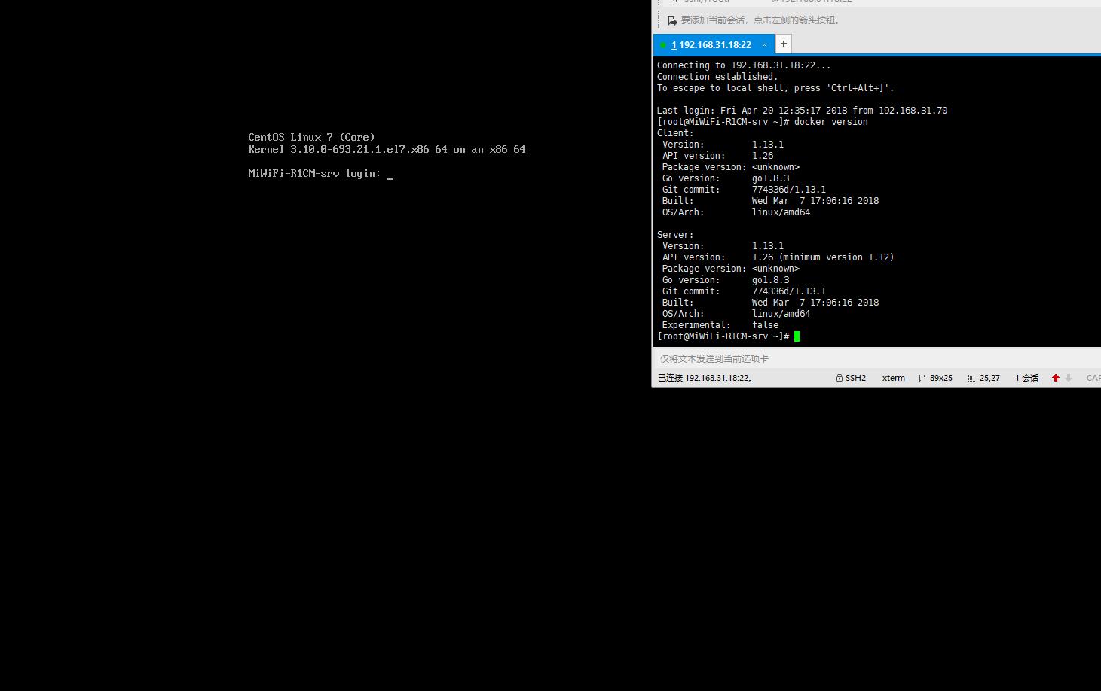Click the '(minimum version 1.12)' text in terminal
The width and height of the screenshot is (1101, 691).
click(x=836, y=257)
